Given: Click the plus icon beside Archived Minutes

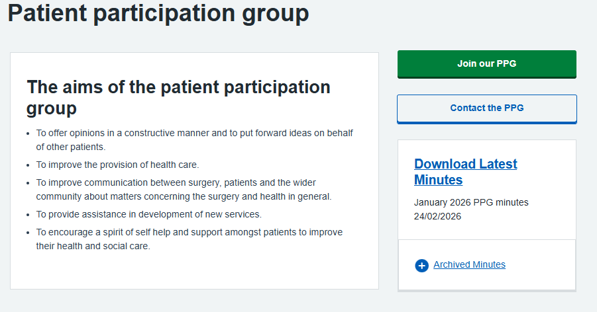Looking at the screenshot, I should point(421,266).
